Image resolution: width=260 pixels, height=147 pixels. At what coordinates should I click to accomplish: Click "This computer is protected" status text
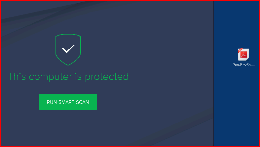coord(68,77)
